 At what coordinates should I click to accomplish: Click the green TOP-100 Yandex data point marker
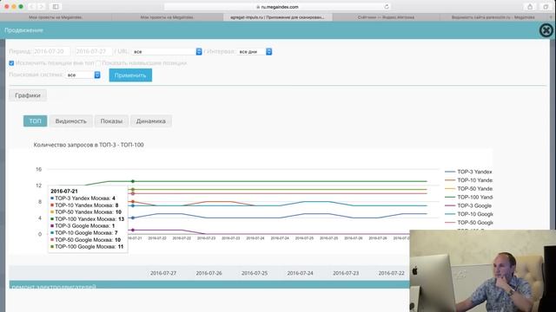tap(133, 181)
